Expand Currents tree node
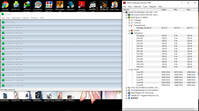The width and height of the screenshot is (199, 111). click(x=129, y=23)
